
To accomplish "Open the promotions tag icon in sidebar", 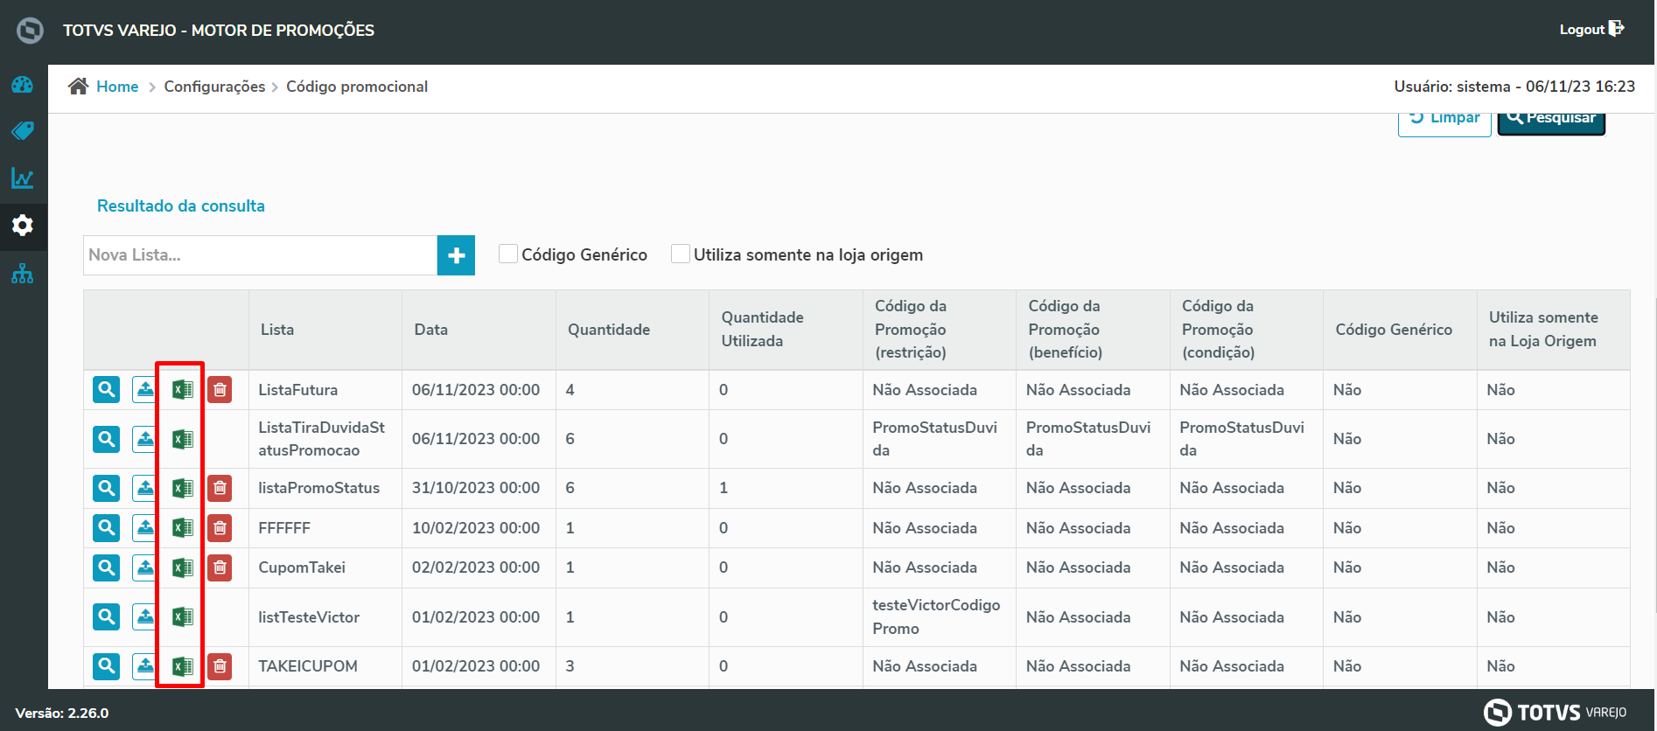I will 23,131.
